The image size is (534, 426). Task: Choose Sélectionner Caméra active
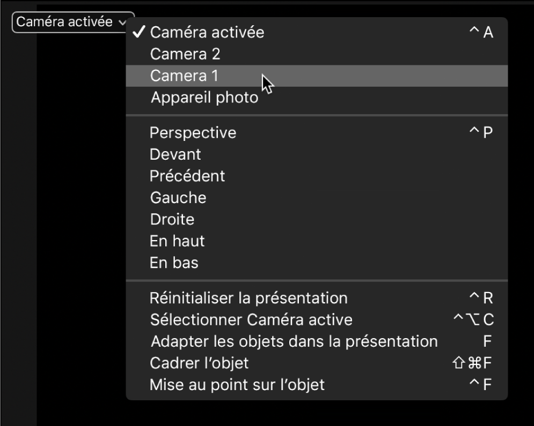(250, 319)
